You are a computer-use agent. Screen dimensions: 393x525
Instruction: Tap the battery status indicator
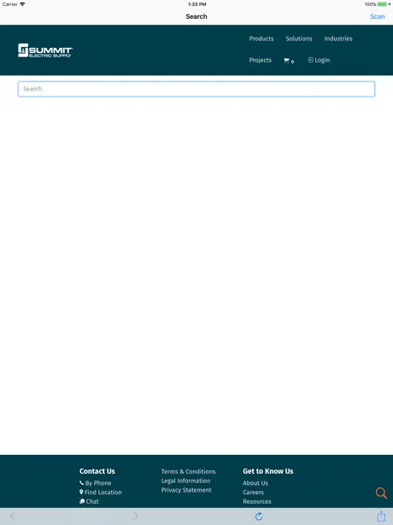382,4
